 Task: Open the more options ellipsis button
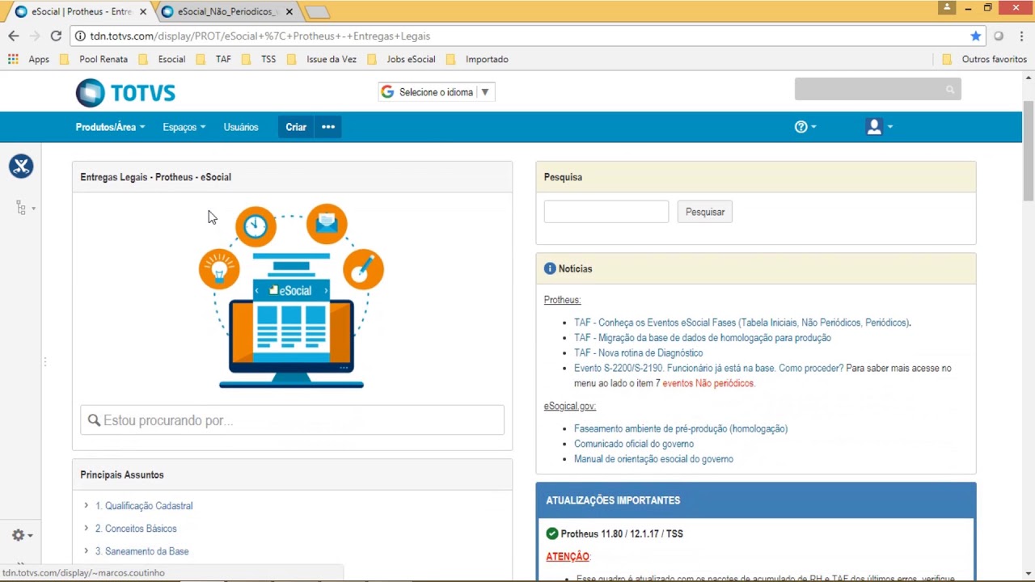328,127
